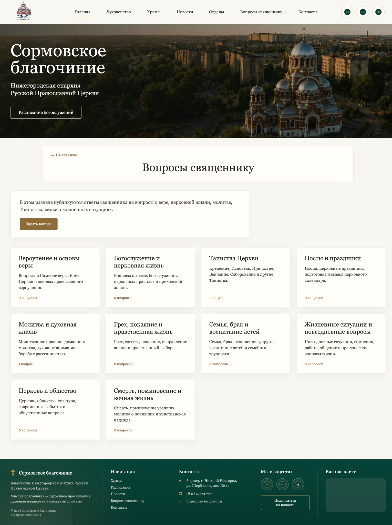The image size is (392, 525).
Task: Open the Семья, брак и воспитание детей card
Action: tap(246, 344)
